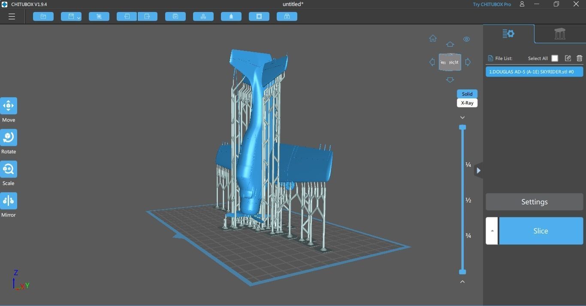
Task: Select the Rotate tool
Action: [9, 138]
